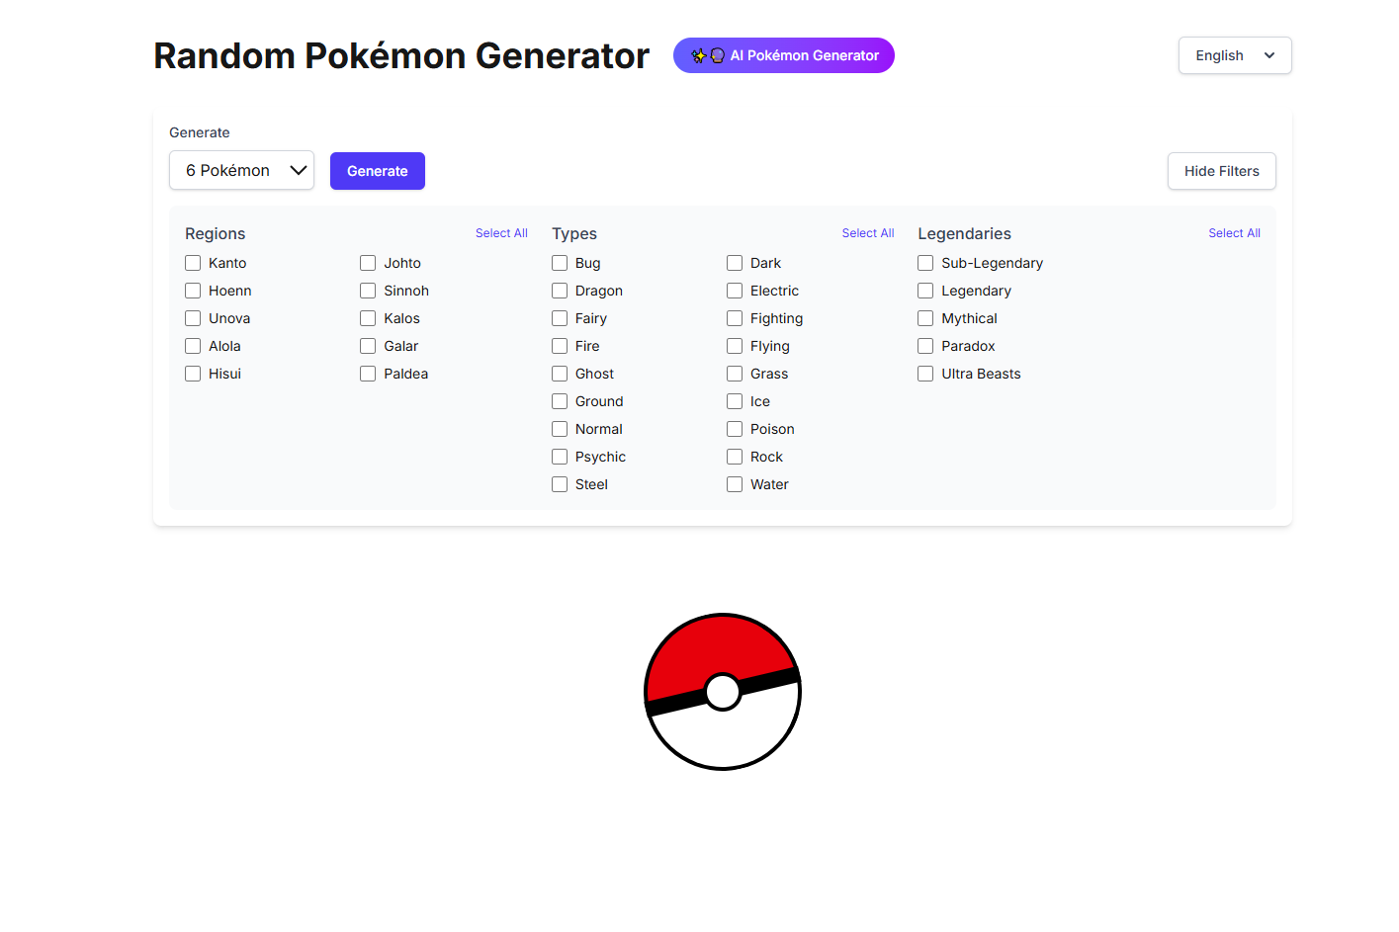Click the Legendaries section heading
Viewport: 1399px width, 932px height.
click(964, 233)
